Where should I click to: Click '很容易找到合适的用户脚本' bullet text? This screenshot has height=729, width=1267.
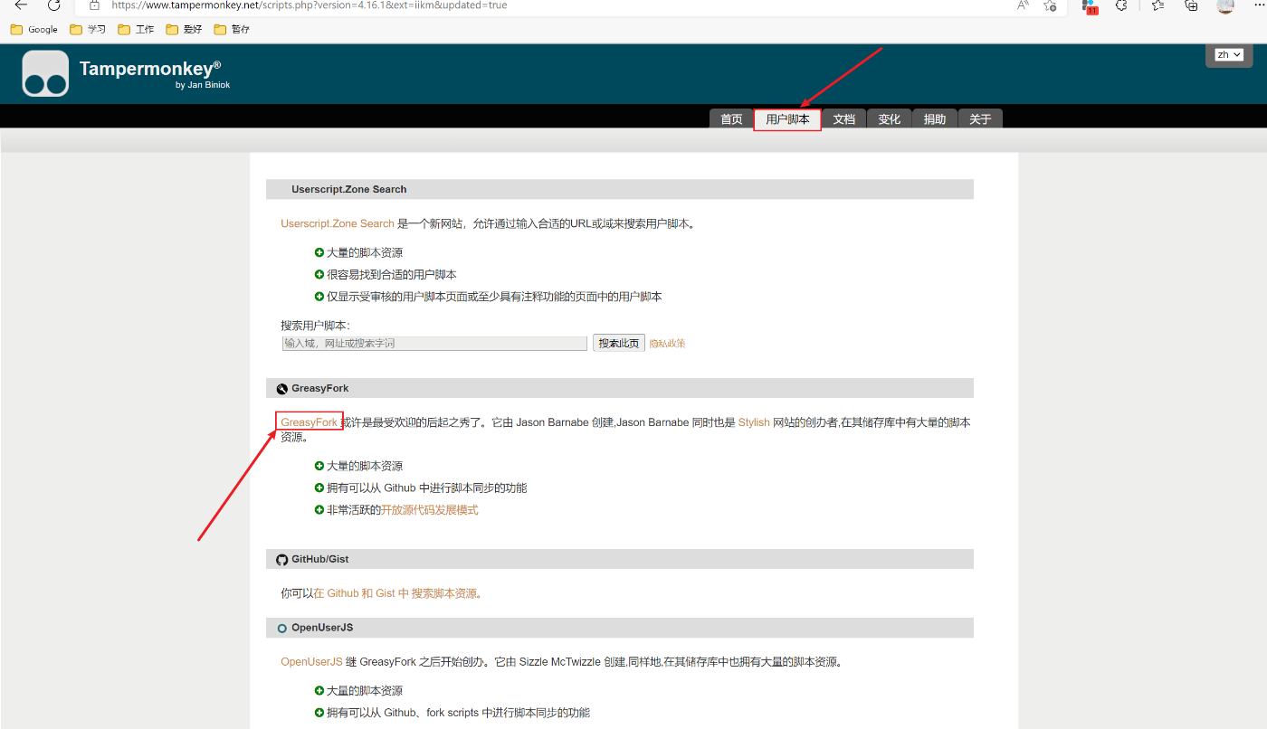(x=392, y=275)
